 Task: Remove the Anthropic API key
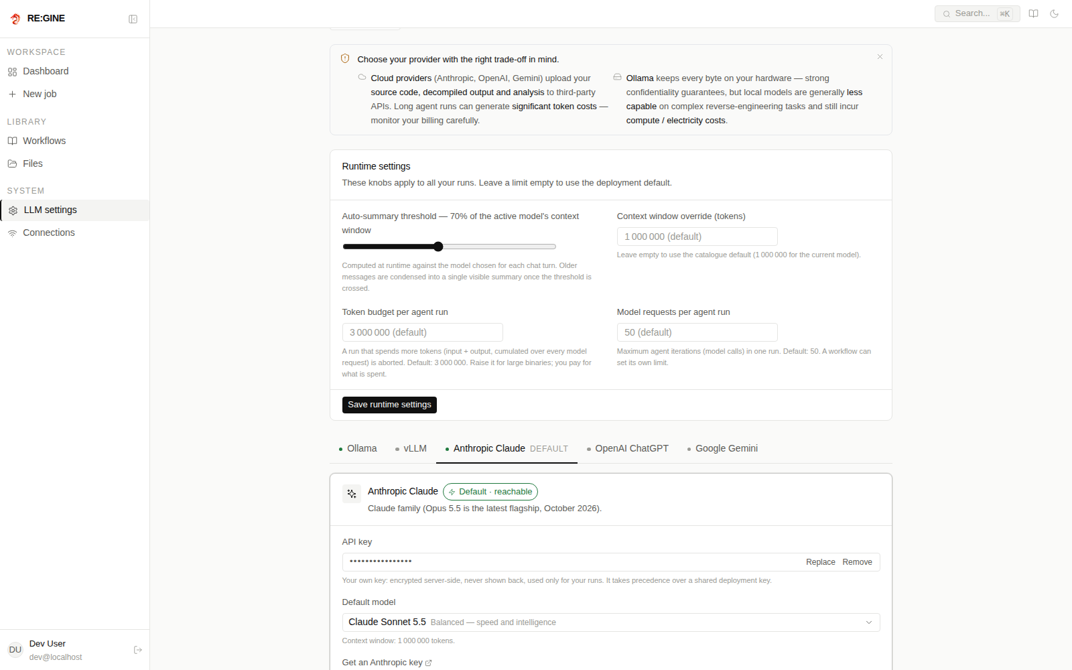point(857,562)
